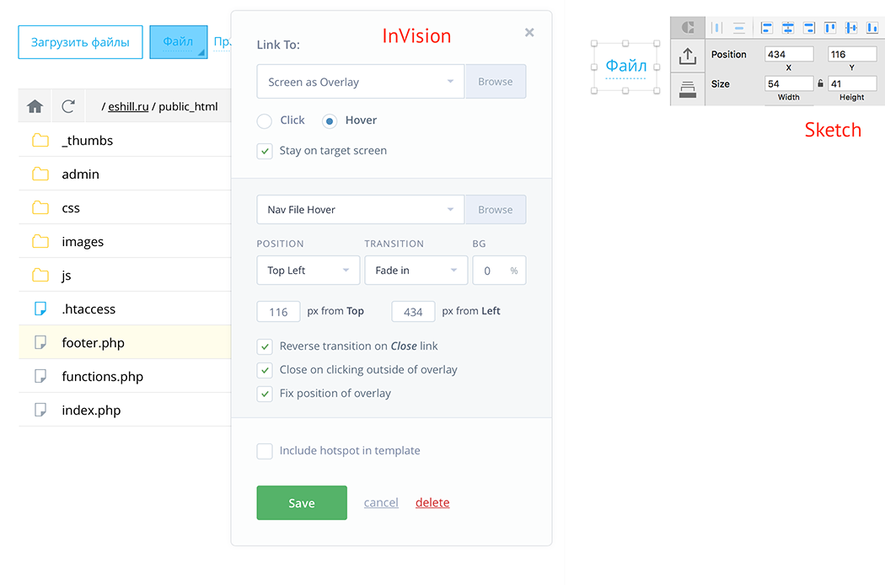
Task: Align the Файл layer to the top
Action: tap(830, 28)
